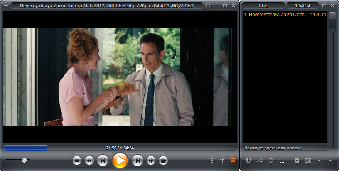Sort the playlist with the A-Z button
Image resolution: width=339 pixels, height=171 pixels.
[308, 161]
